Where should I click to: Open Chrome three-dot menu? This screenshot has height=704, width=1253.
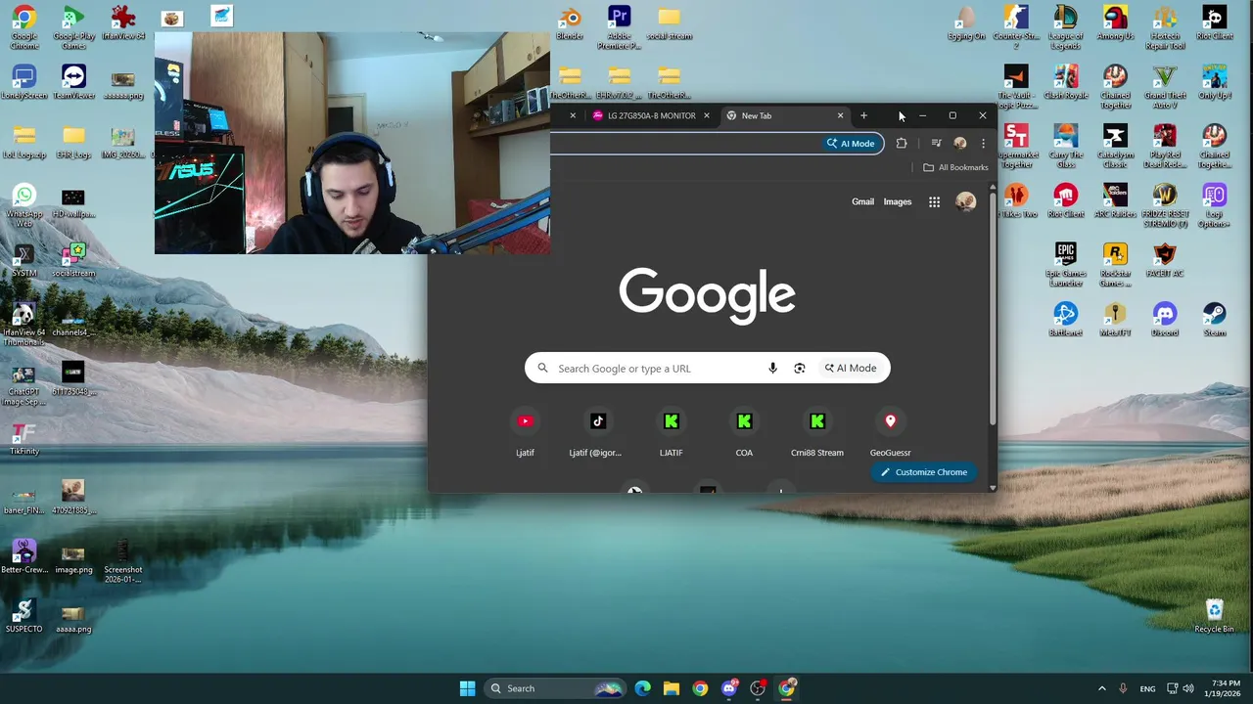point(983,144)
